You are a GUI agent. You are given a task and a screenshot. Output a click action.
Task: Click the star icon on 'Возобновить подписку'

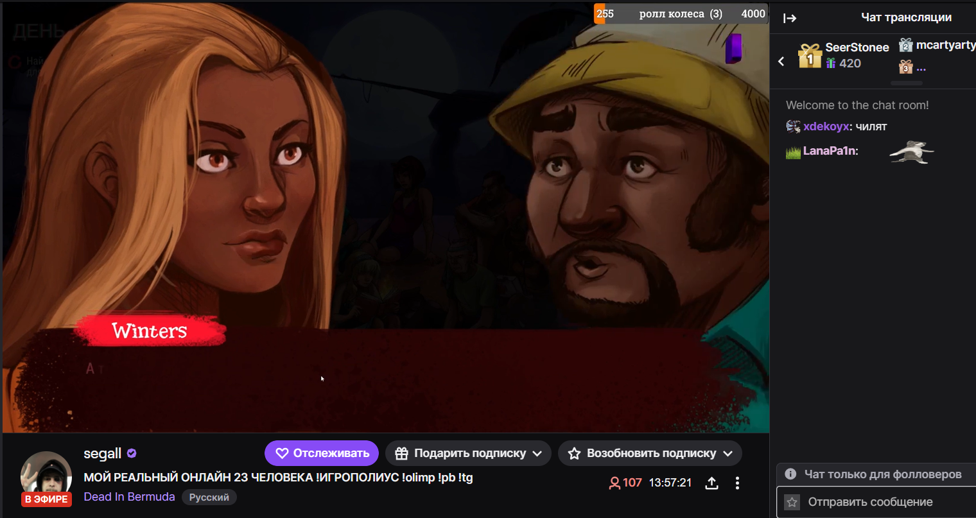575,453
